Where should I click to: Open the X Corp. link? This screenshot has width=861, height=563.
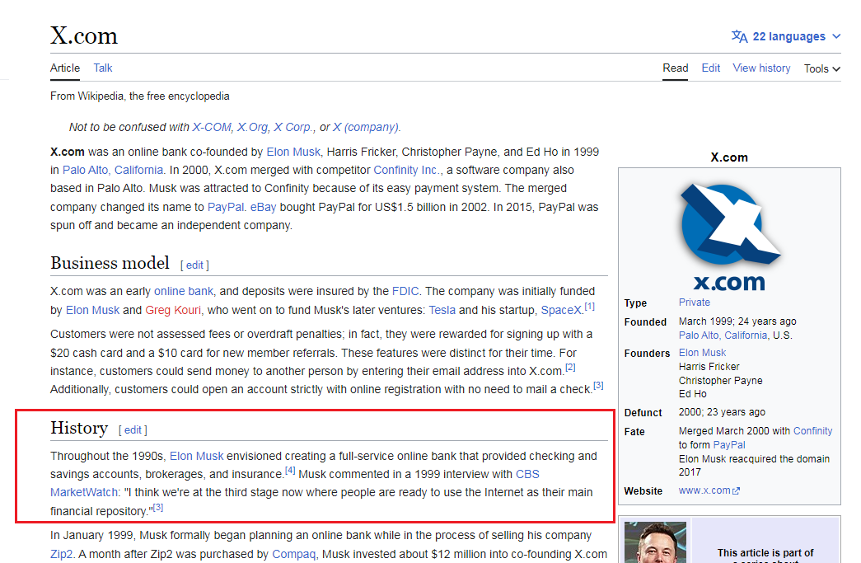294,128
